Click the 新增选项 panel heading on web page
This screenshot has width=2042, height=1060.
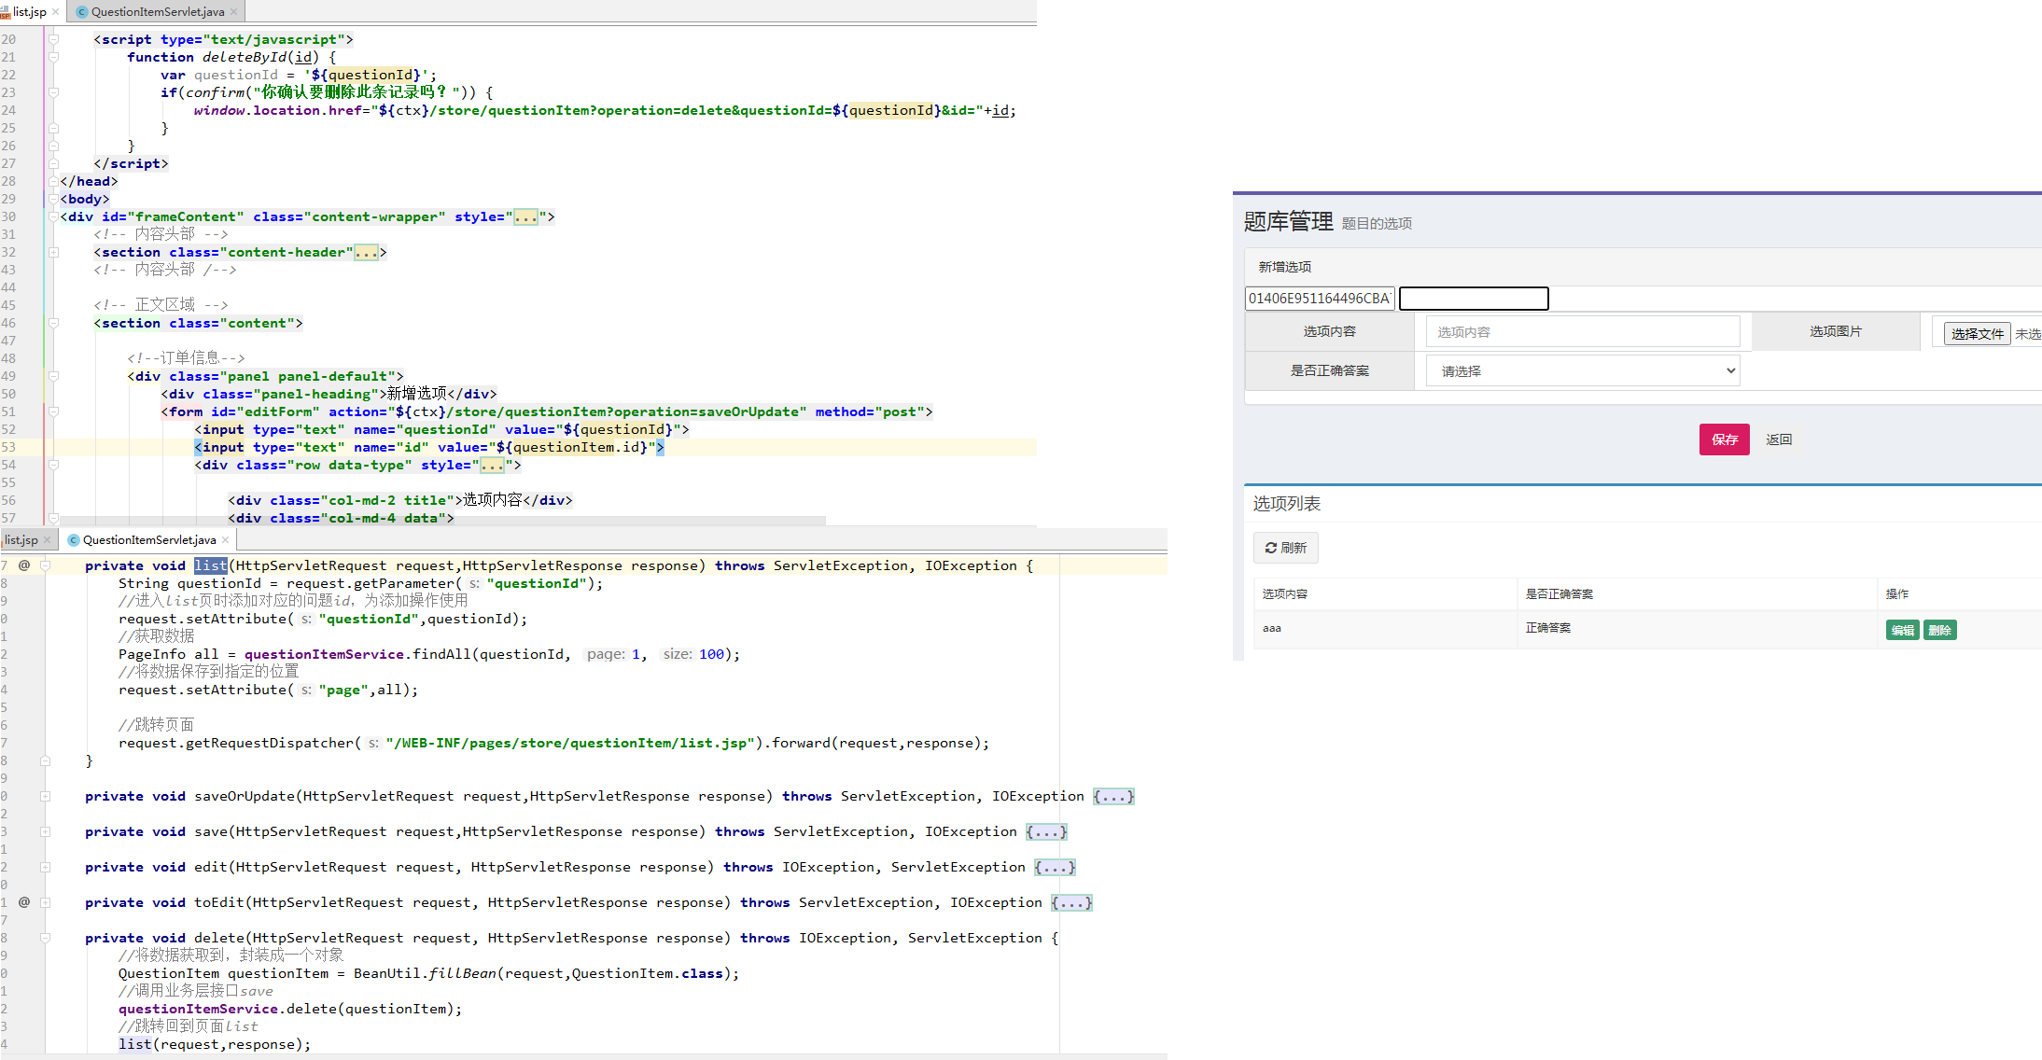(x=1284, y=267)
